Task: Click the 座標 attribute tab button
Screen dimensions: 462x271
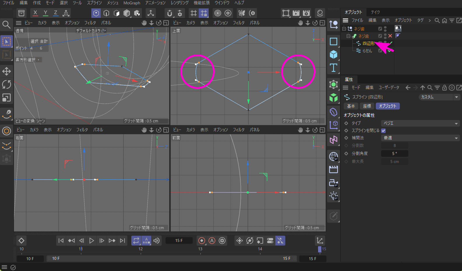Action: [x=367, y=106]
